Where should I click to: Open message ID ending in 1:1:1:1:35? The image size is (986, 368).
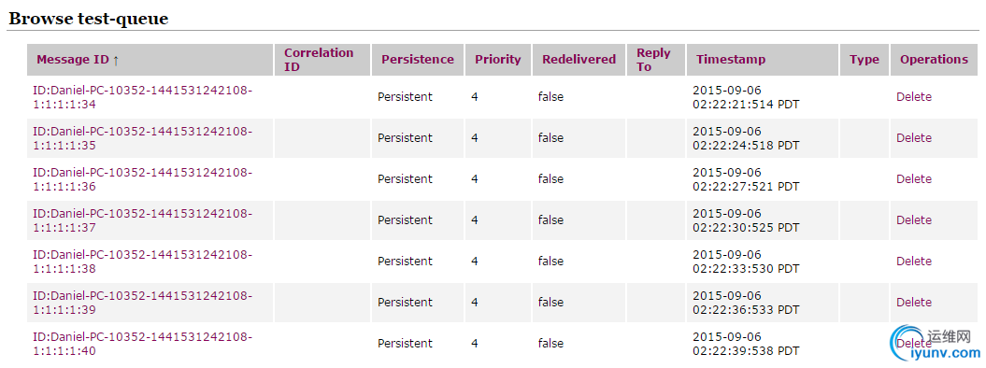[142, 138]
